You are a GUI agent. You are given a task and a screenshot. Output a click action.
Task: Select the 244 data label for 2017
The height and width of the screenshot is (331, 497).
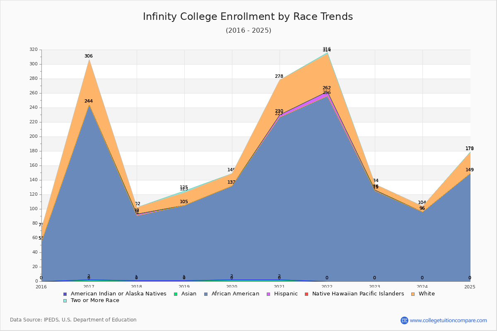pyautogui.click(x=89, y=101)
